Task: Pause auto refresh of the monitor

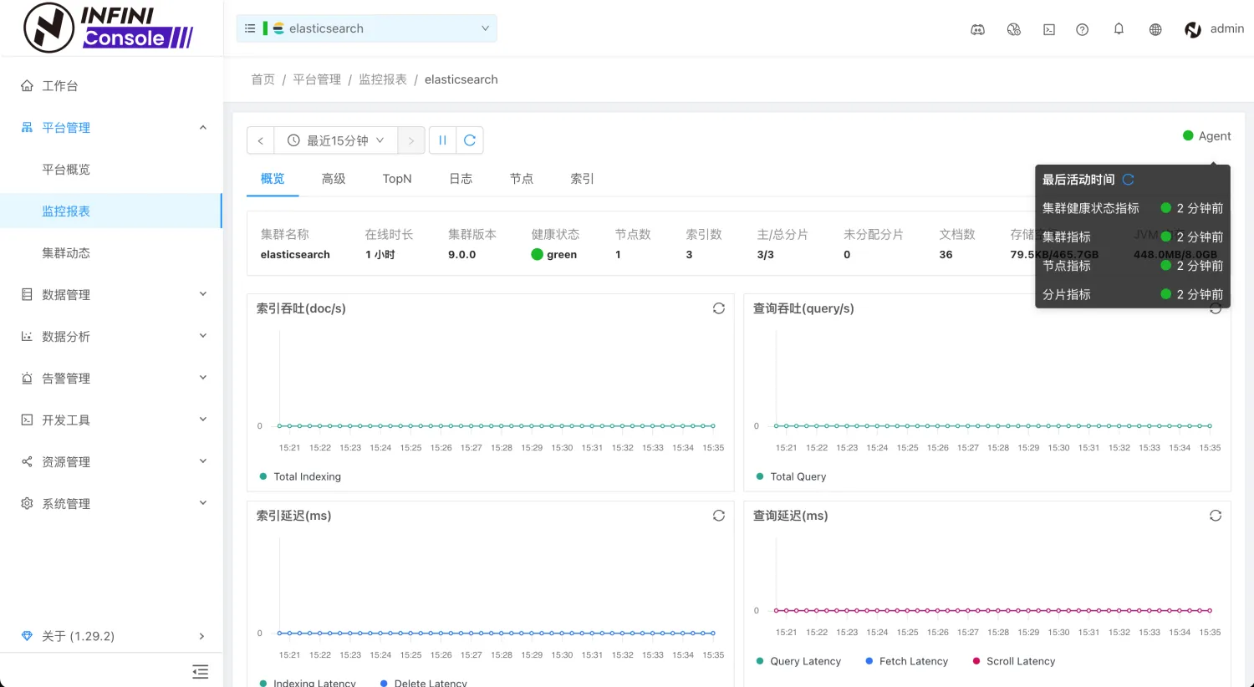Action: point(442,140)
